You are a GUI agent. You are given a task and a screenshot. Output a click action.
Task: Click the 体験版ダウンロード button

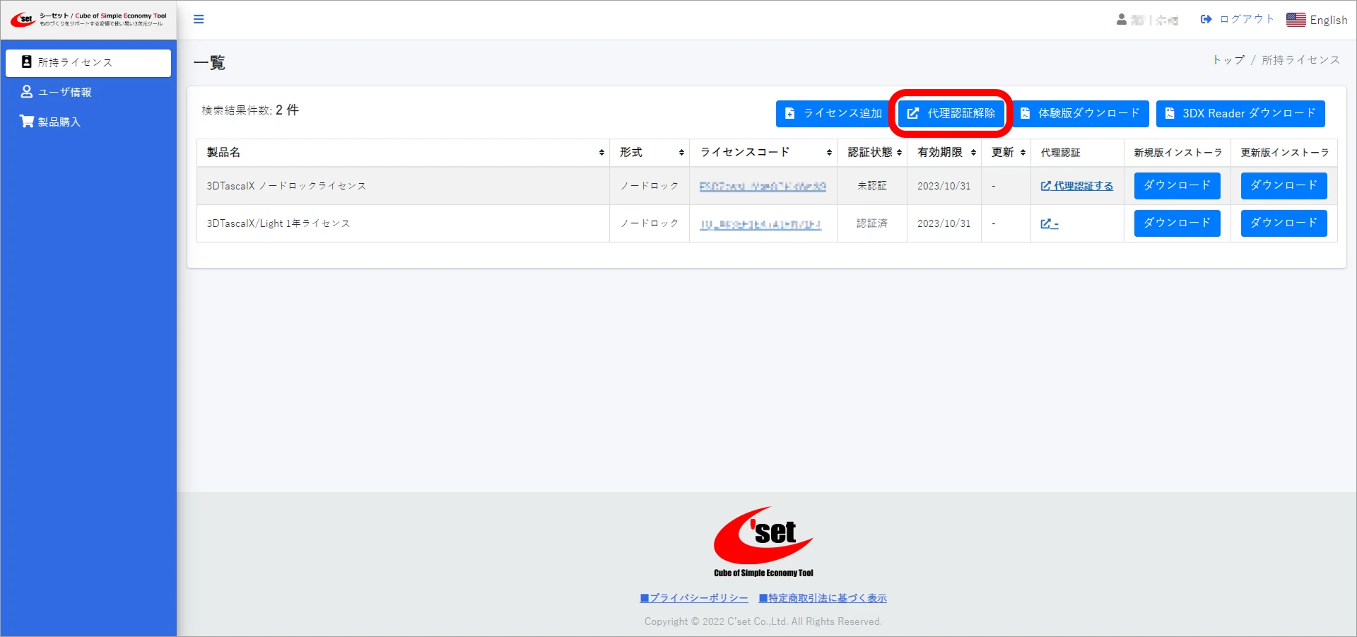(x=1080, y=113)
